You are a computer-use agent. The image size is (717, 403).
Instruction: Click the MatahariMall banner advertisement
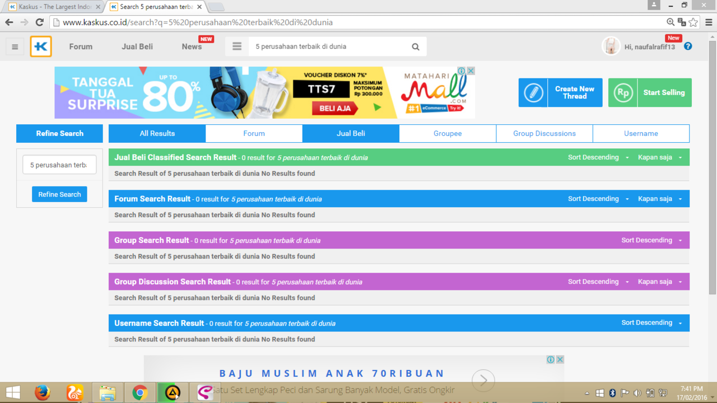(264, 92)
